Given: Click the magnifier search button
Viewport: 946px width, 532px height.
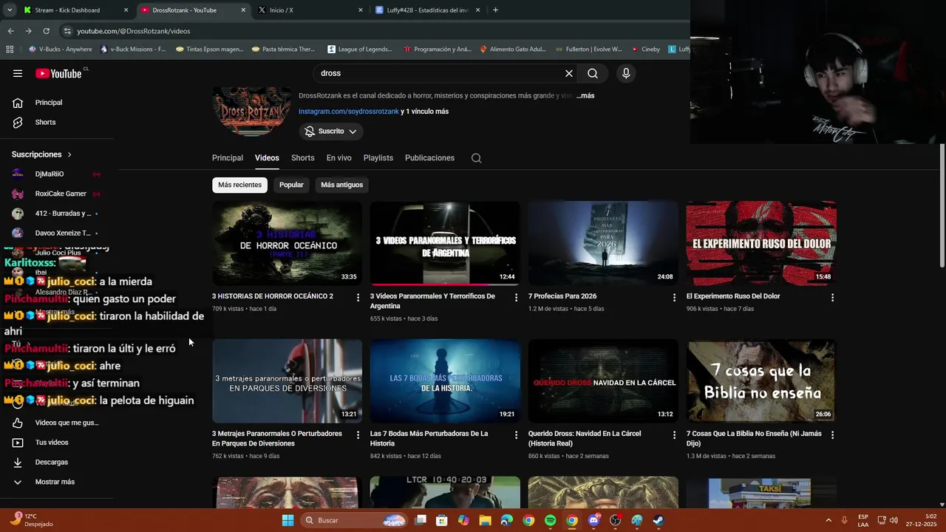Looking at the screenshot, I should (593, 73).
